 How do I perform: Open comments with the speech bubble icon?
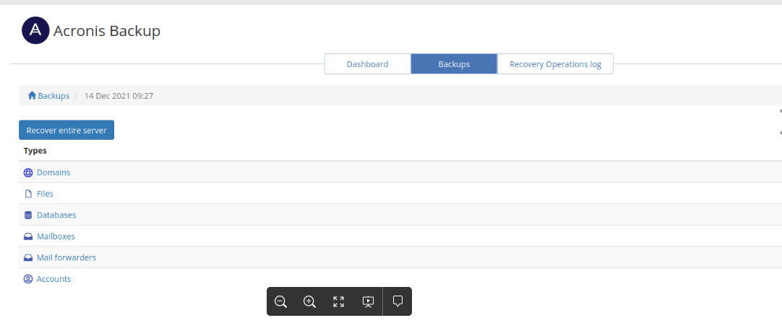(398, 301)
